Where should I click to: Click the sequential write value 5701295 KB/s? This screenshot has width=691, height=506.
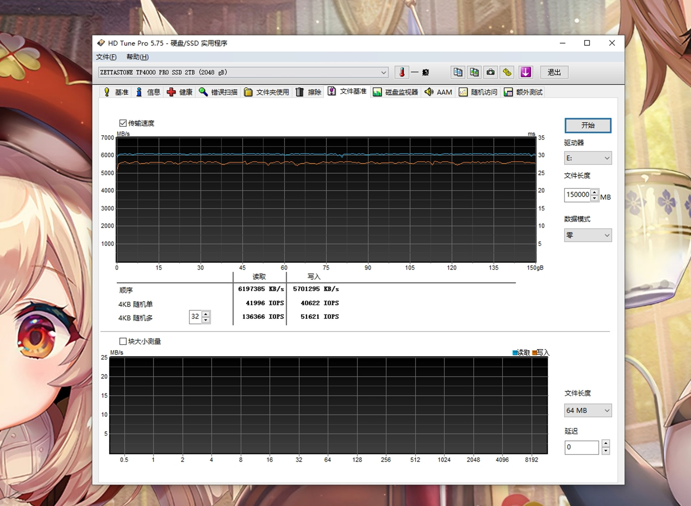coord(316,289)
